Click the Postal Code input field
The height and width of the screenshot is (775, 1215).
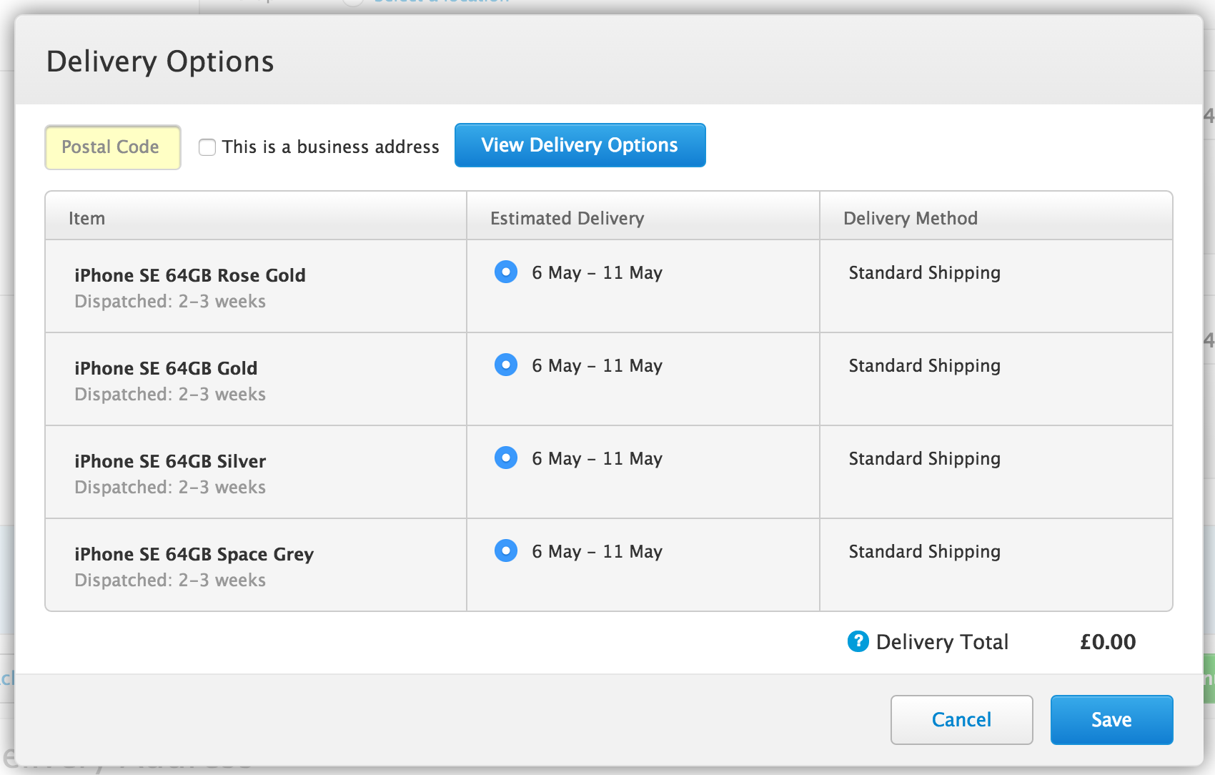(112, 147)
